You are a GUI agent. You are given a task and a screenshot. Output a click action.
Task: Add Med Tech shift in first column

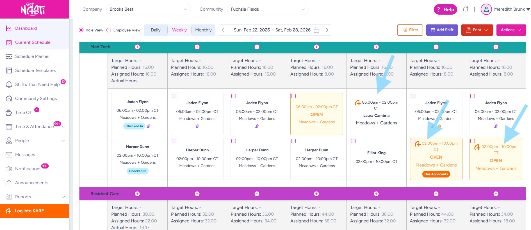tap(137, 47)
